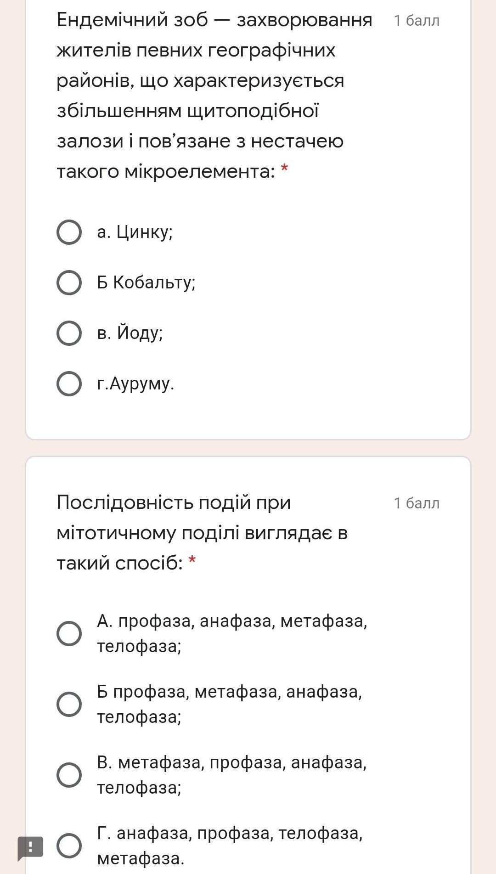496x874 pixels.
Task: Click the answer text 'г.Ауруму.'
Action: (x=135, y=383)
